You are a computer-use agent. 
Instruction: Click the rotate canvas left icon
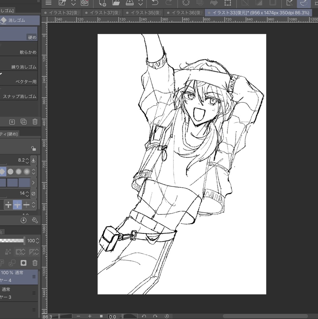click(144, 316)
